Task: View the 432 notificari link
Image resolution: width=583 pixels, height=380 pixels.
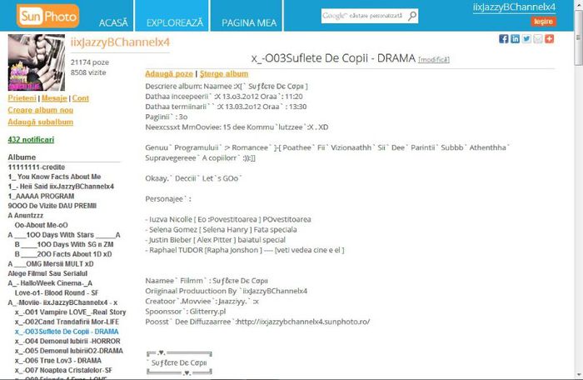Action: click(31, 139)
